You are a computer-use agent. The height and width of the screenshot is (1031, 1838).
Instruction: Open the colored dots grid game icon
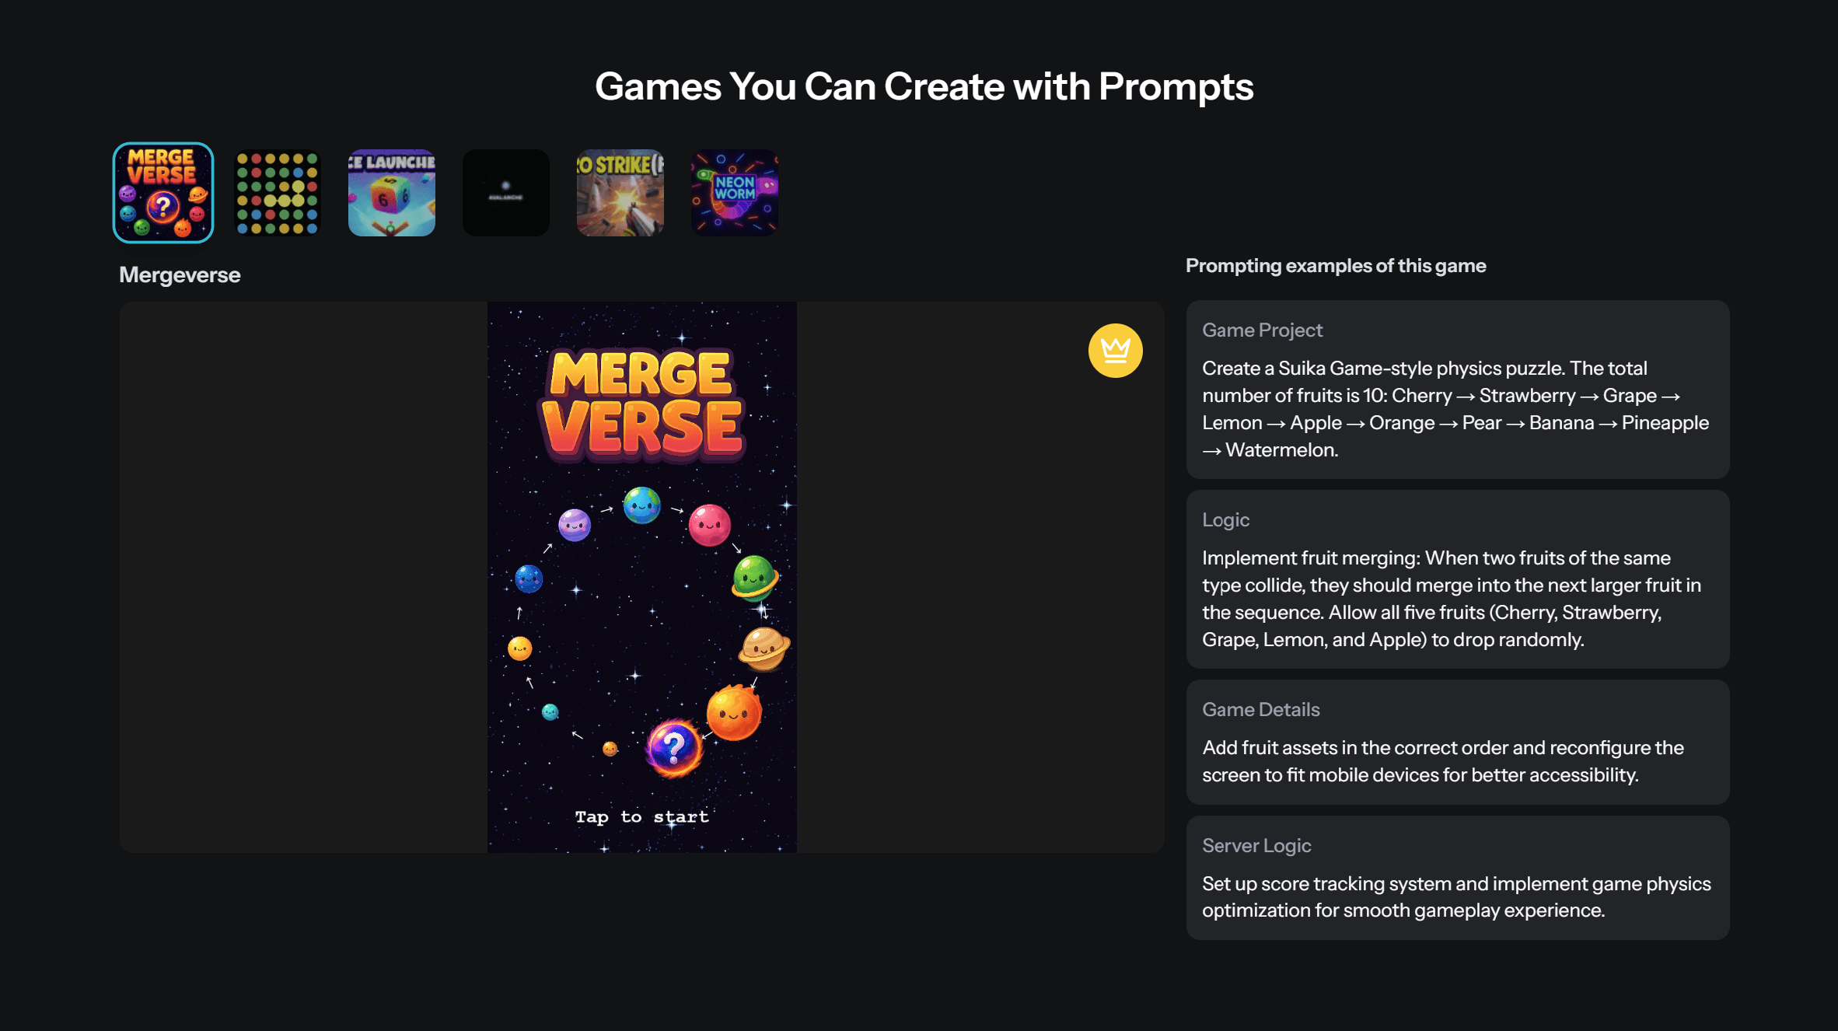[278, 193]
